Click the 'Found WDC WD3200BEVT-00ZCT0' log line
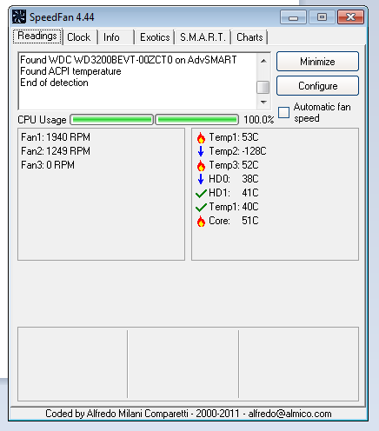The height and width of the screenshot is (431, 379). tap(129, 60)
